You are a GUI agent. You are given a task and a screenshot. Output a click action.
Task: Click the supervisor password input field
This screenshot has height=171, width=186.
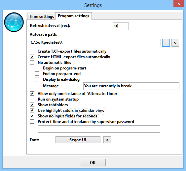coord(99,129)
